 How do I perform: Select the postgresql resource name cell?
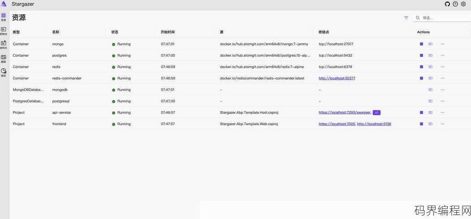[x=61, y=101]
